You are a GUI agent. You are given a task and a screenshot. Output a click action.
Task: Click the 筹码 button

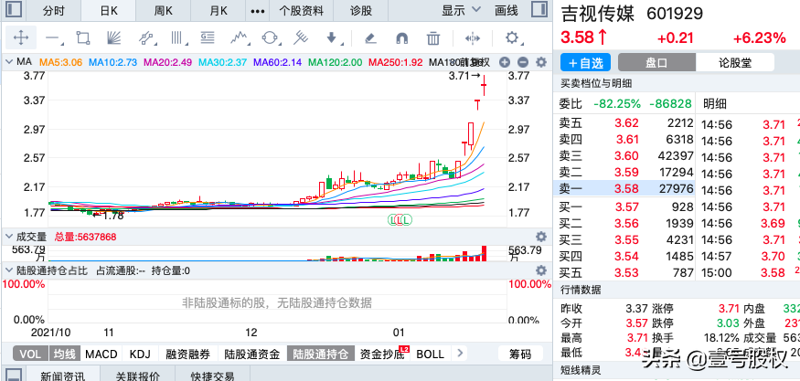click(x=520, y=354)
